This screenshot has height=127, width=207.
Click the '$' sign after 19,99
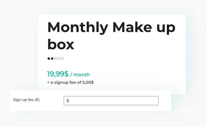tap(67, 74)
